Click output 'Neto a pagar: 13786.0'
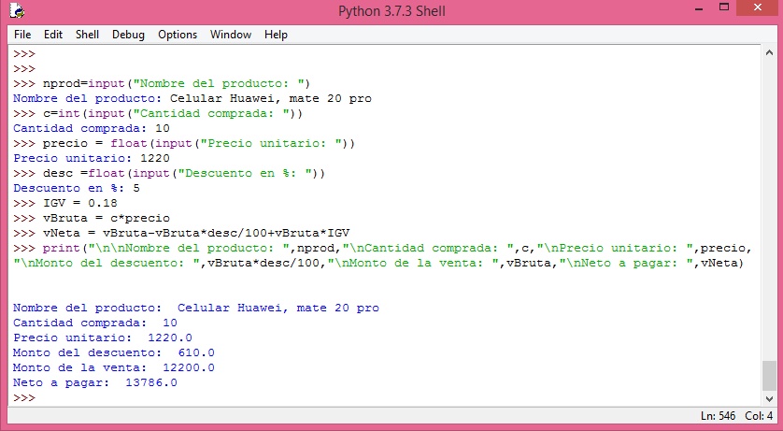The width and height of the screenshot is (783, 431). 95,383
